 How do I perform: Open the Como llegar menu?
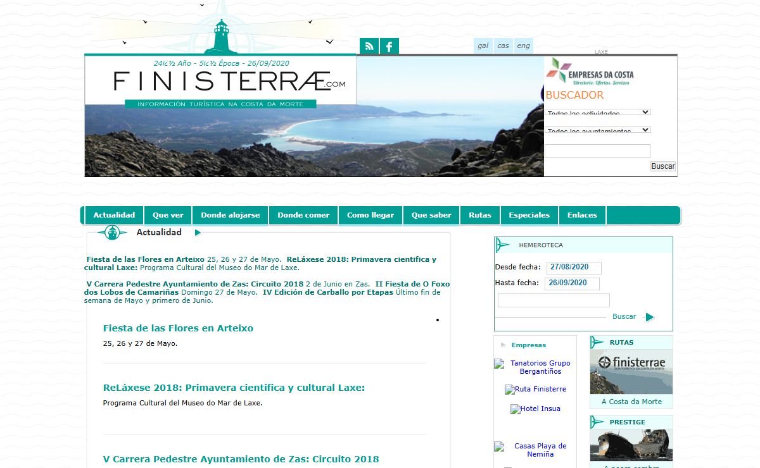pyautogui.click(x=370, y=215)
